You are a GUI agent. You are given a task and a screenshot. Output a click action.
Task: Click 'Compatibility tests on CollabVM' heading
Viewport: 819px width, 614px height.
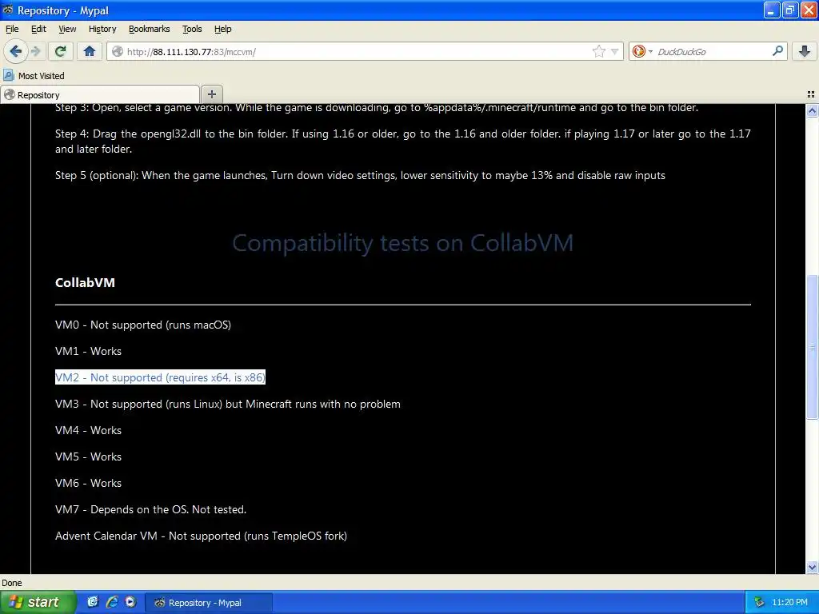403,243
